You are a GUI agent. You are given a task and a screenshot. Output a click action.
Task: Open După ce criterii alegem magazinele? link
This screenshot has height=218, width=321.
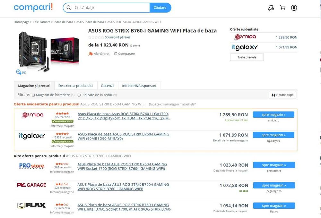(172, 104)
